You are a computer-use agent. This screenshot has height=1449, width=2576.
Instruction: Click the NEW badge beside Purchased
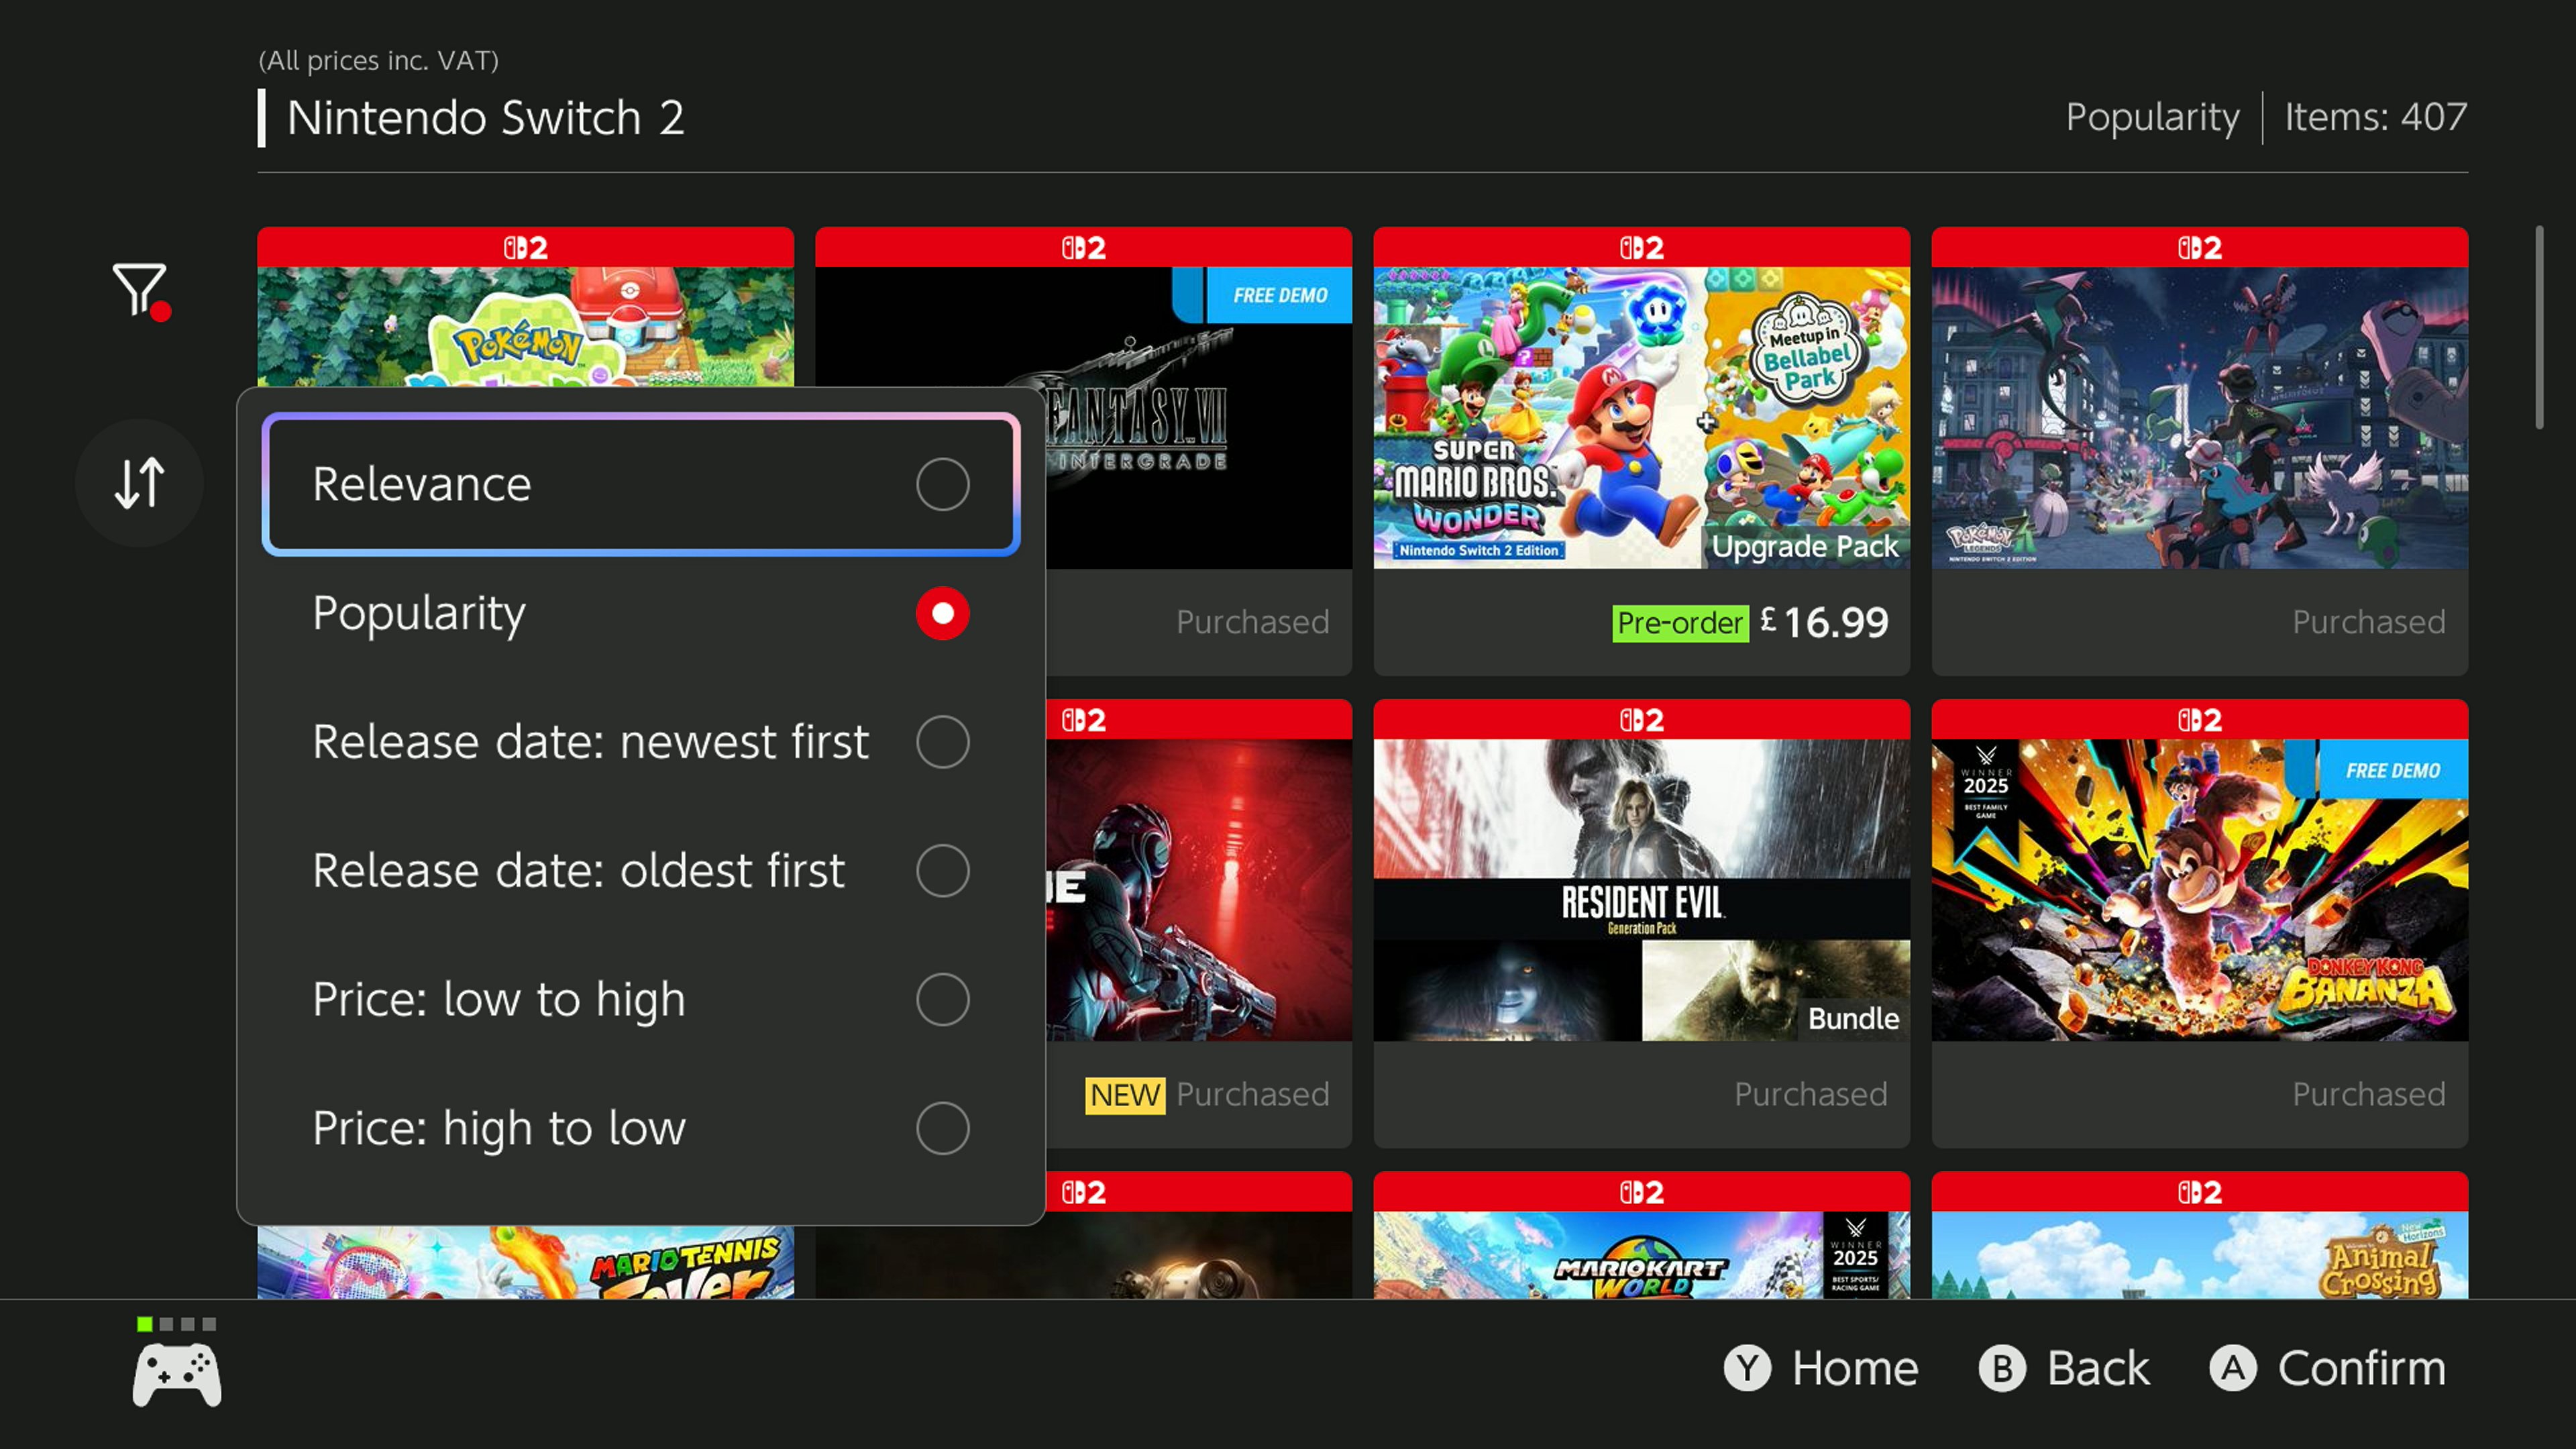(1125, 1095)
